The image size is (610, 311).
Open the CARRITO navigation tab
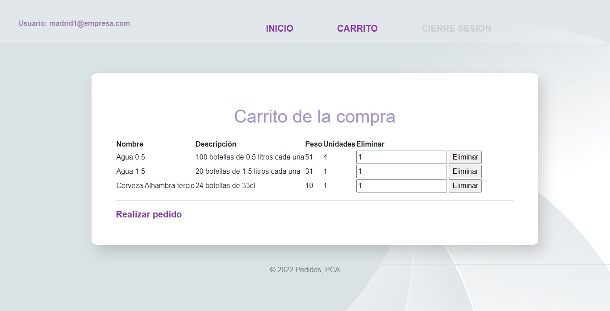tap(357, 28)
